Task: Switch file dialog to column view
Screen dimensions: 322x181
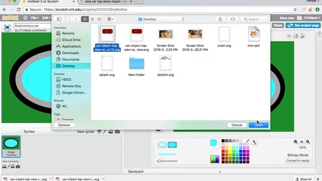Action: (100, 19)
